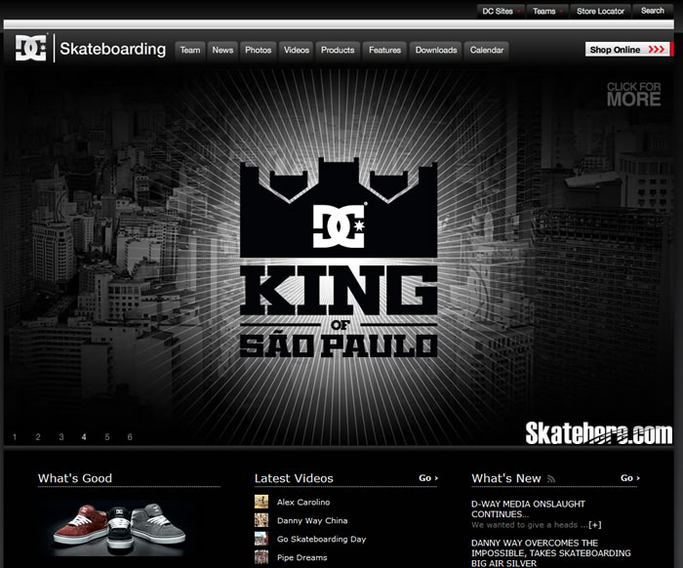Open the Videos navigation tab
The width and height of the screenshot is (683, 568).
click(297, 50)
